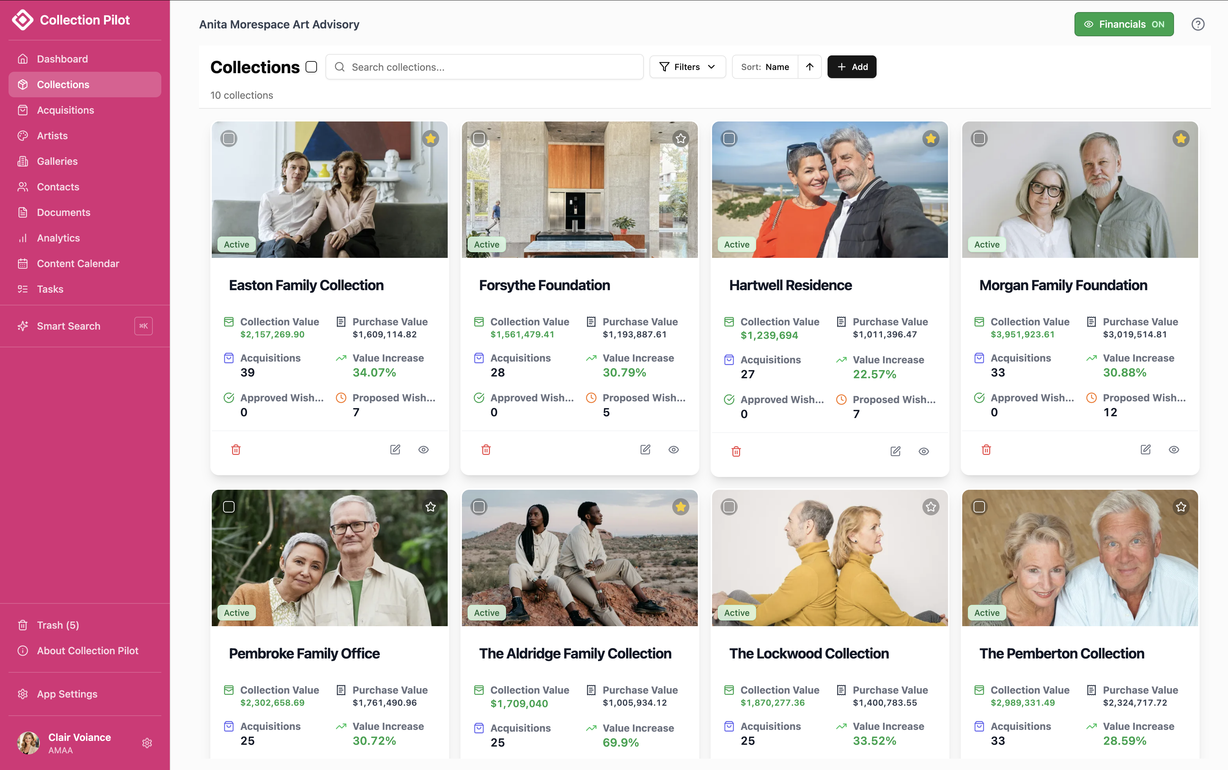Open the Hartwell Residence cover photo
This screenshot has height=770, width=1228.
coord(830,189)
